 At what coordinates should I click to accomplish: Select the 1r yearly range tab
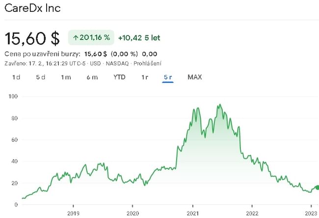pyautogui.click(x=145, y=77)
